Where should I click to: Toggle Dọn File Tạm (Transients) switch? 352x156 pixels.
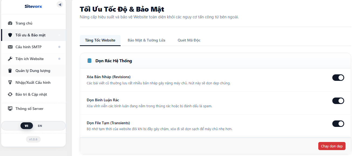coord(338,124)
